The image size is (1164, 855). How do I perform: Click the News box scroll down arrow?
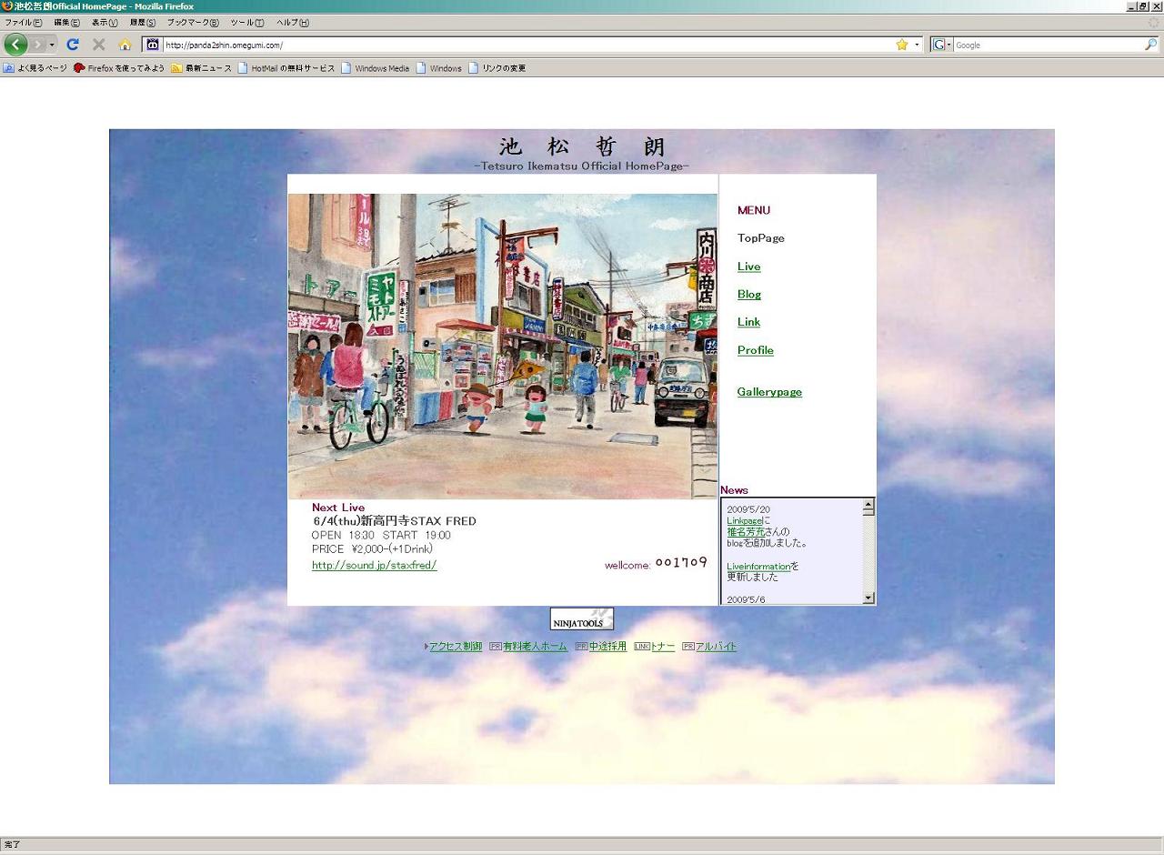pyautogui.click(x=868, y=598)
